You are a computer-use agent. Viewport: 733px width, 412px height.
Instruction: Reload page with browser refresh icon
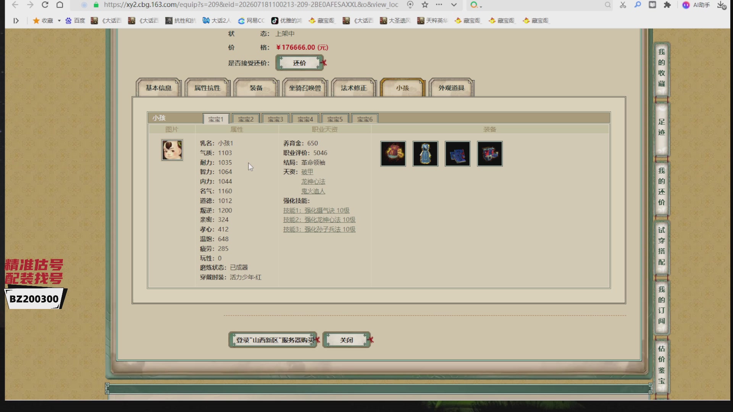45,5
